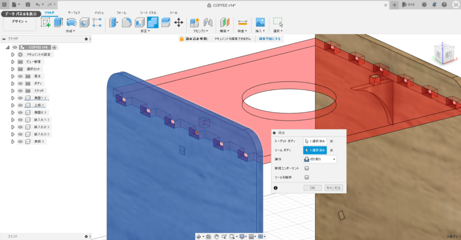Select the Extrude tool in toolbar
Screen dimensions: 461x240
click(58, 22)
